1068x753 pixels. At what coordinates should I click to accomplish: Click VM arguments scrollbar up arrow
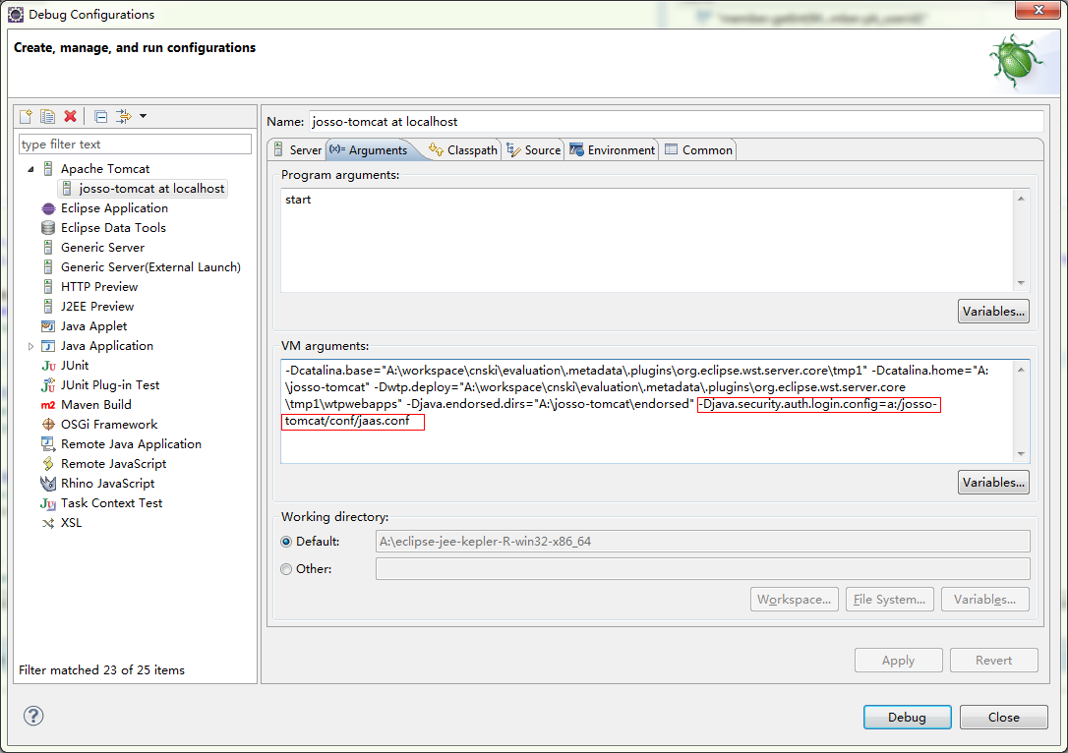1021,370
